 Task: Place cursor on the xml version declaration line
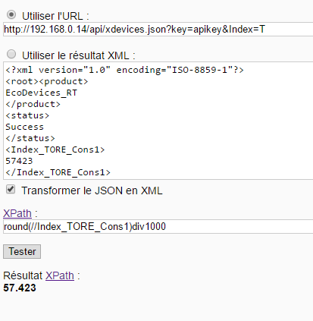pos(124,70)
